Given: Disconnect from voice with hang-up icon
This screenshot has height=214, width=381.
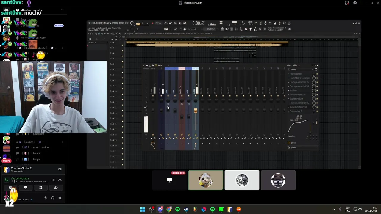Looking at the screenshot, I should (x=60, y=180).
